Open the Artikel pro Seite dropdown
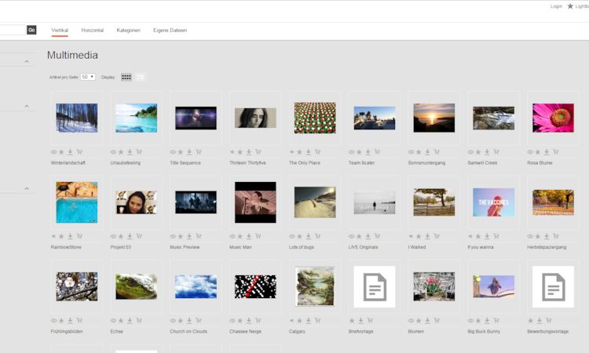Viewport: 589px width, 353px height. tap(88, 78)
